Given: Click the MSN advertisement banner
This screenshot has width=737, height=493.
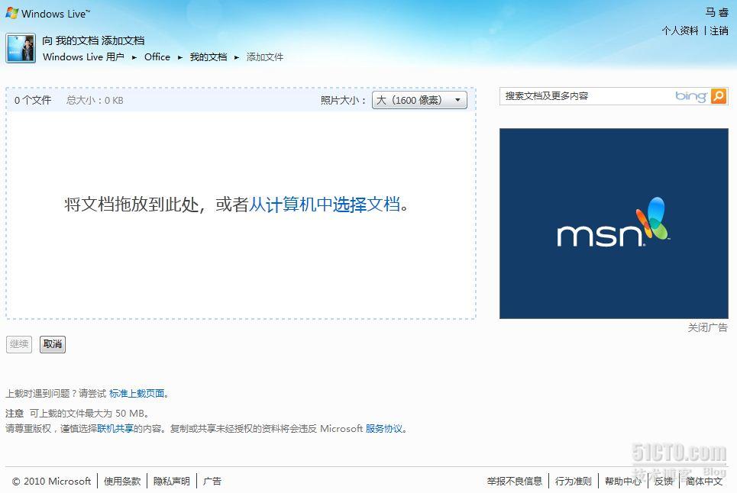Looking at the screenshot, I should [x=614, y=224].
